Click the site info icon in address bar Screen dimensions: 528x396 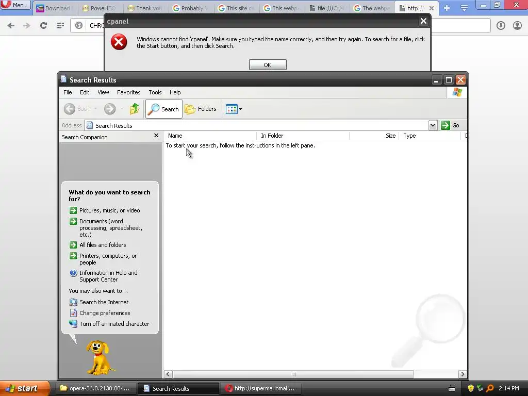pos(79,26)
